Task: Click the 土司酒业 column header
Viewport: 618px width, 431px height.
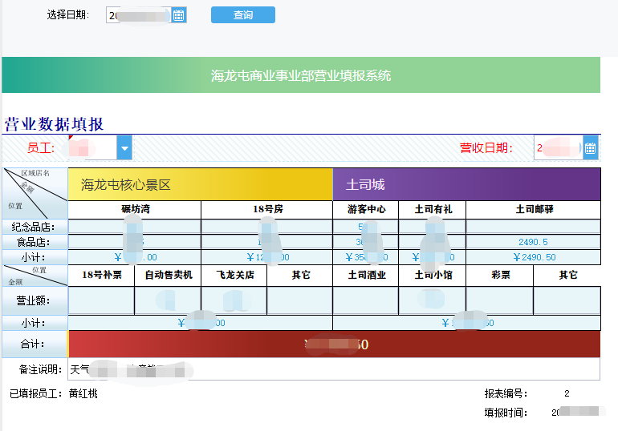Action: pos(366,275)
